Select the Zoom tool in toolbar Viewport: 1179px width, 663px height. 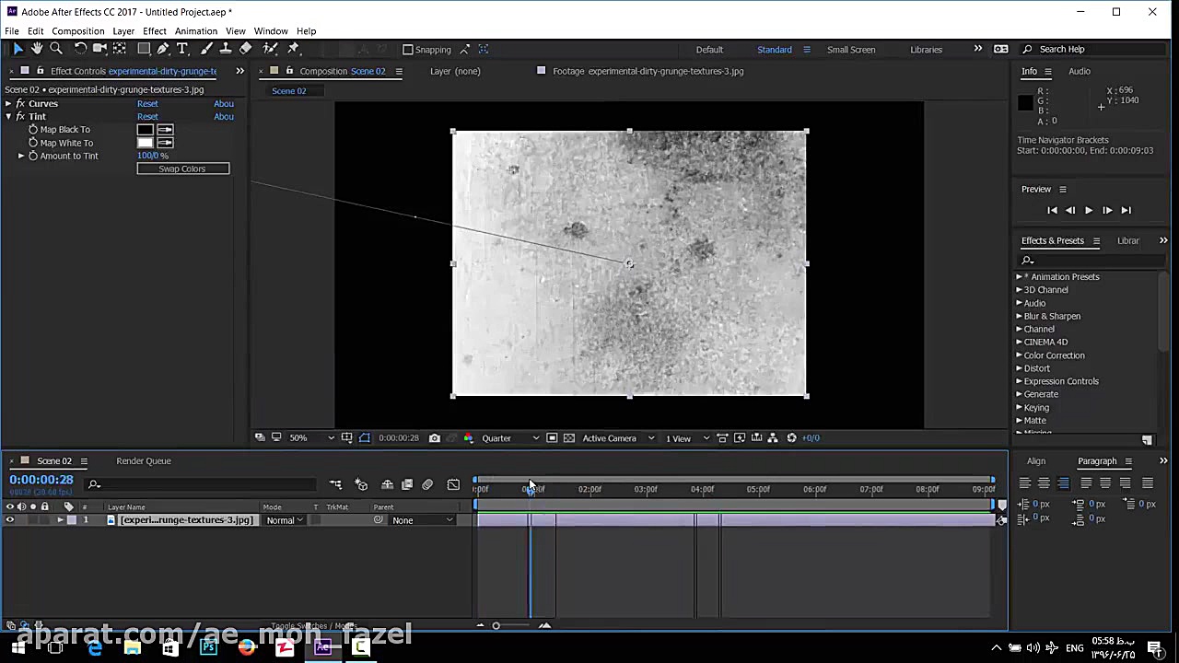(56, 49)
